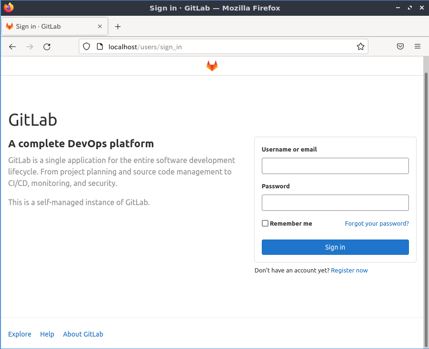
Task: Select the Sign in · GitLab tab
Action: coord(55,26)
